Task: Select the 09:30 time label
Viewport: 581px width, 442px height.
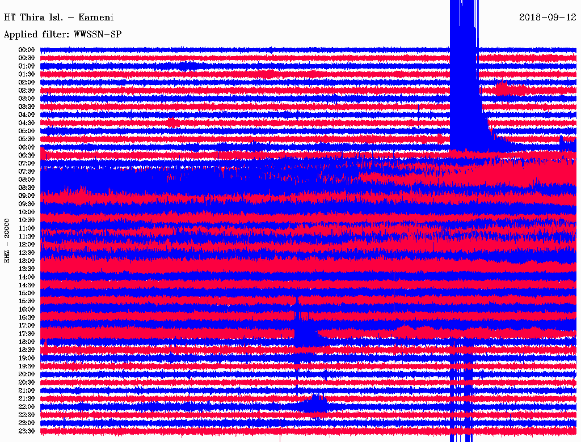Action: click(27, 204)
